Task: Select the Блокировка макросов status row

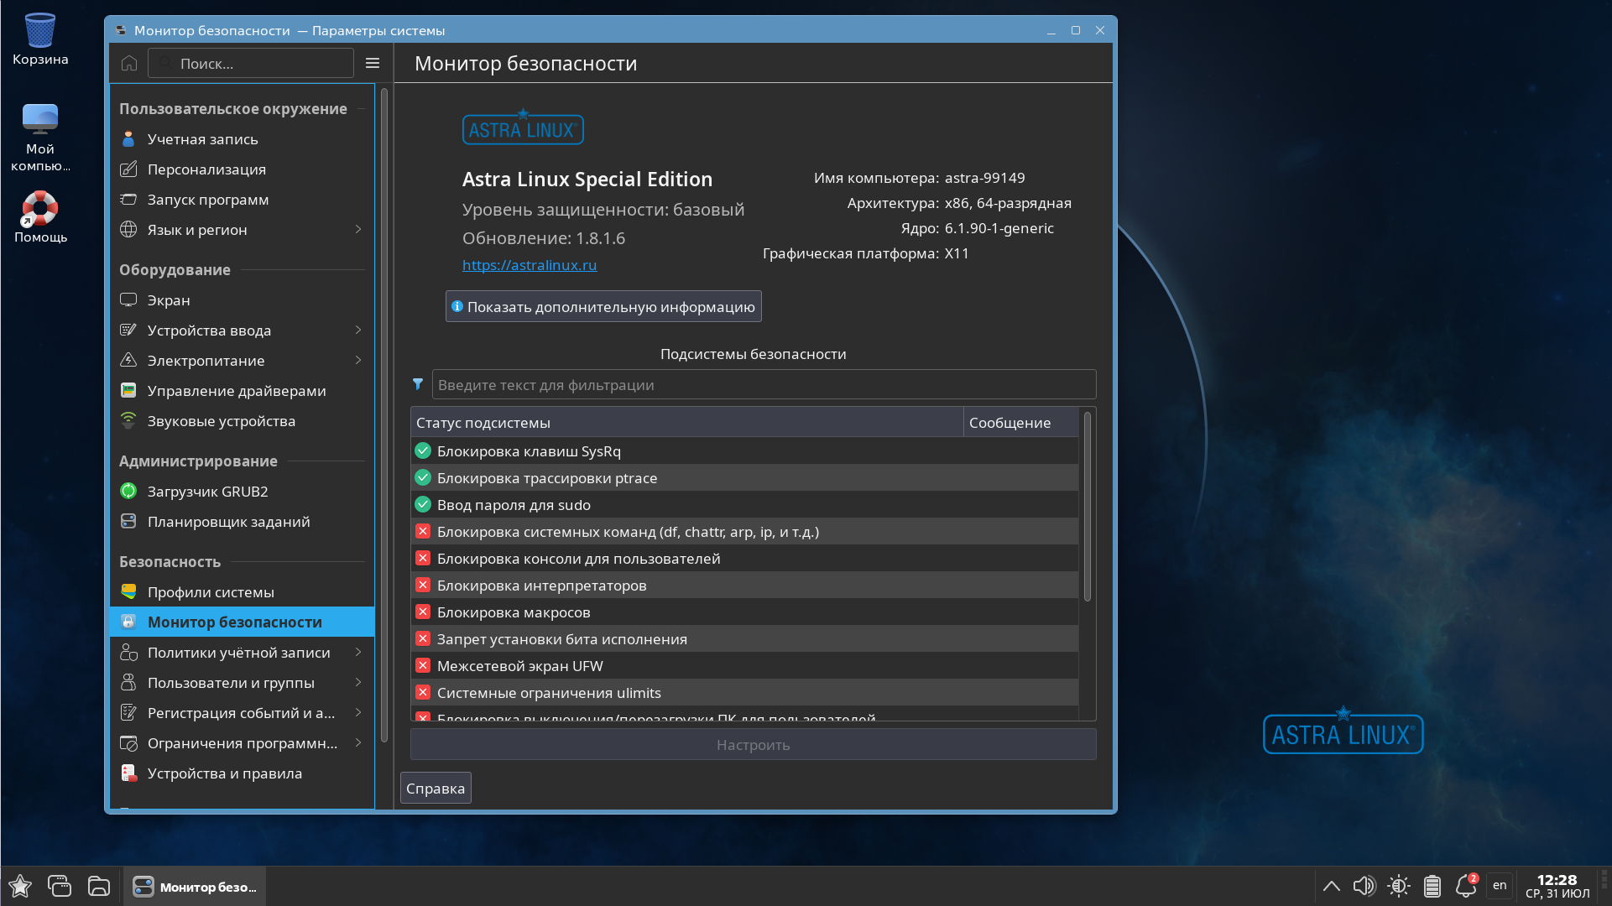Action: tap(513, 612)
